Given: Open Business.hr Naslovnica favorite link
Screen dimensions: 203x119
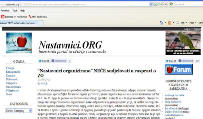Looking at the screenshot, I should [x=14, y=16].
